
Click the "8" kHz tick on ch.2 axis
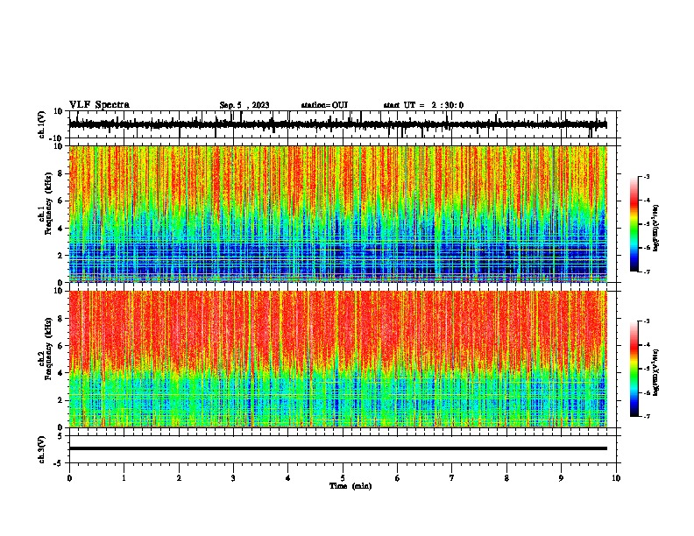click(x=60, y=319)
